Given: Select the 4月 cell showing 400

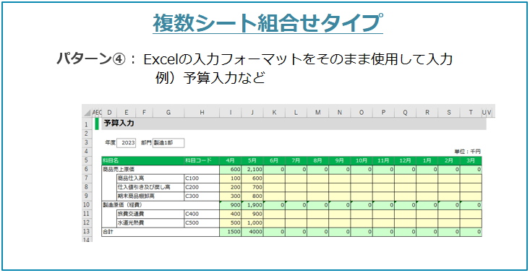Looking at the screenshot, I should tap(230, 214).
